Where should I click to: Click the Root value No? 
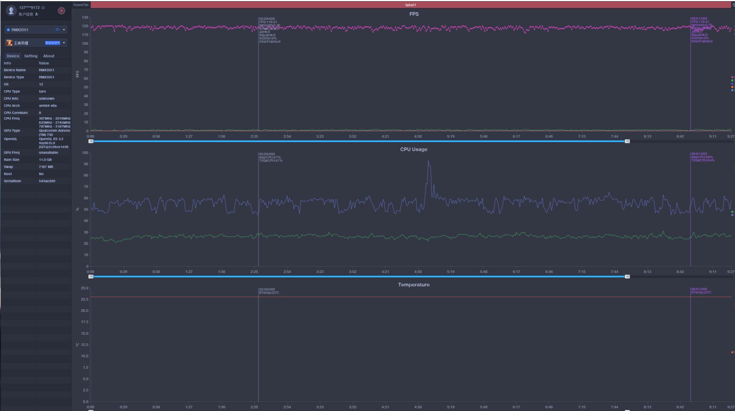[41, 174]
